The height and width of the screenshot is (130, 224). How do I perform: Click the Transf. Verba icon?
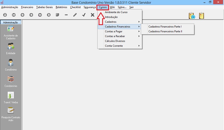pyautogui.click(x=11, y=95)
